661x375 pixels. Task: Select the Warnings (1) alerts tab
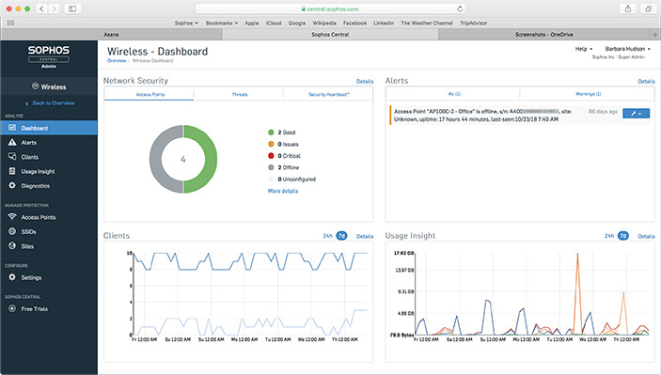(588, 94)
